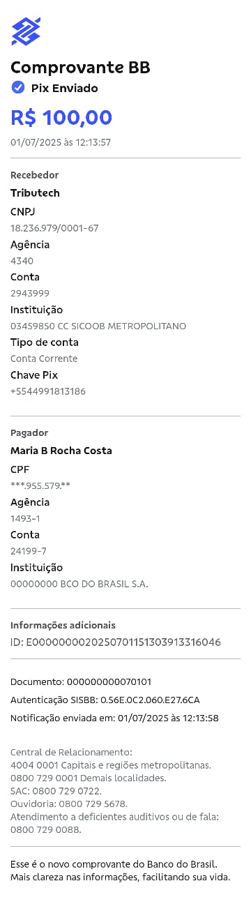Click the Chave Pix phone number +5544991813186
The height and width of the screenshot is (904, 251).
[48, 391]
